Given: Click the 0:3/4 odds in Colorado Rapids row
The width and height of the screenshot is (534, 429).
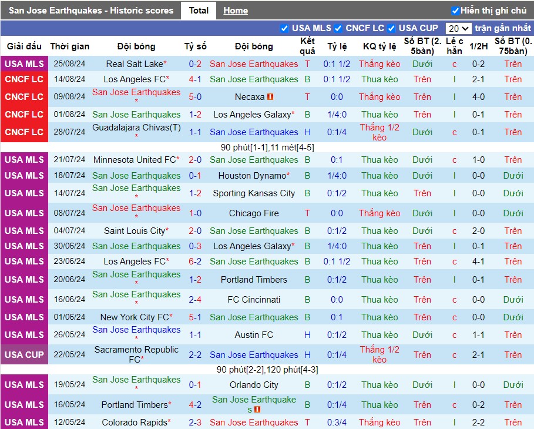Looking at the screenshot, I should [x=337, y=422].
